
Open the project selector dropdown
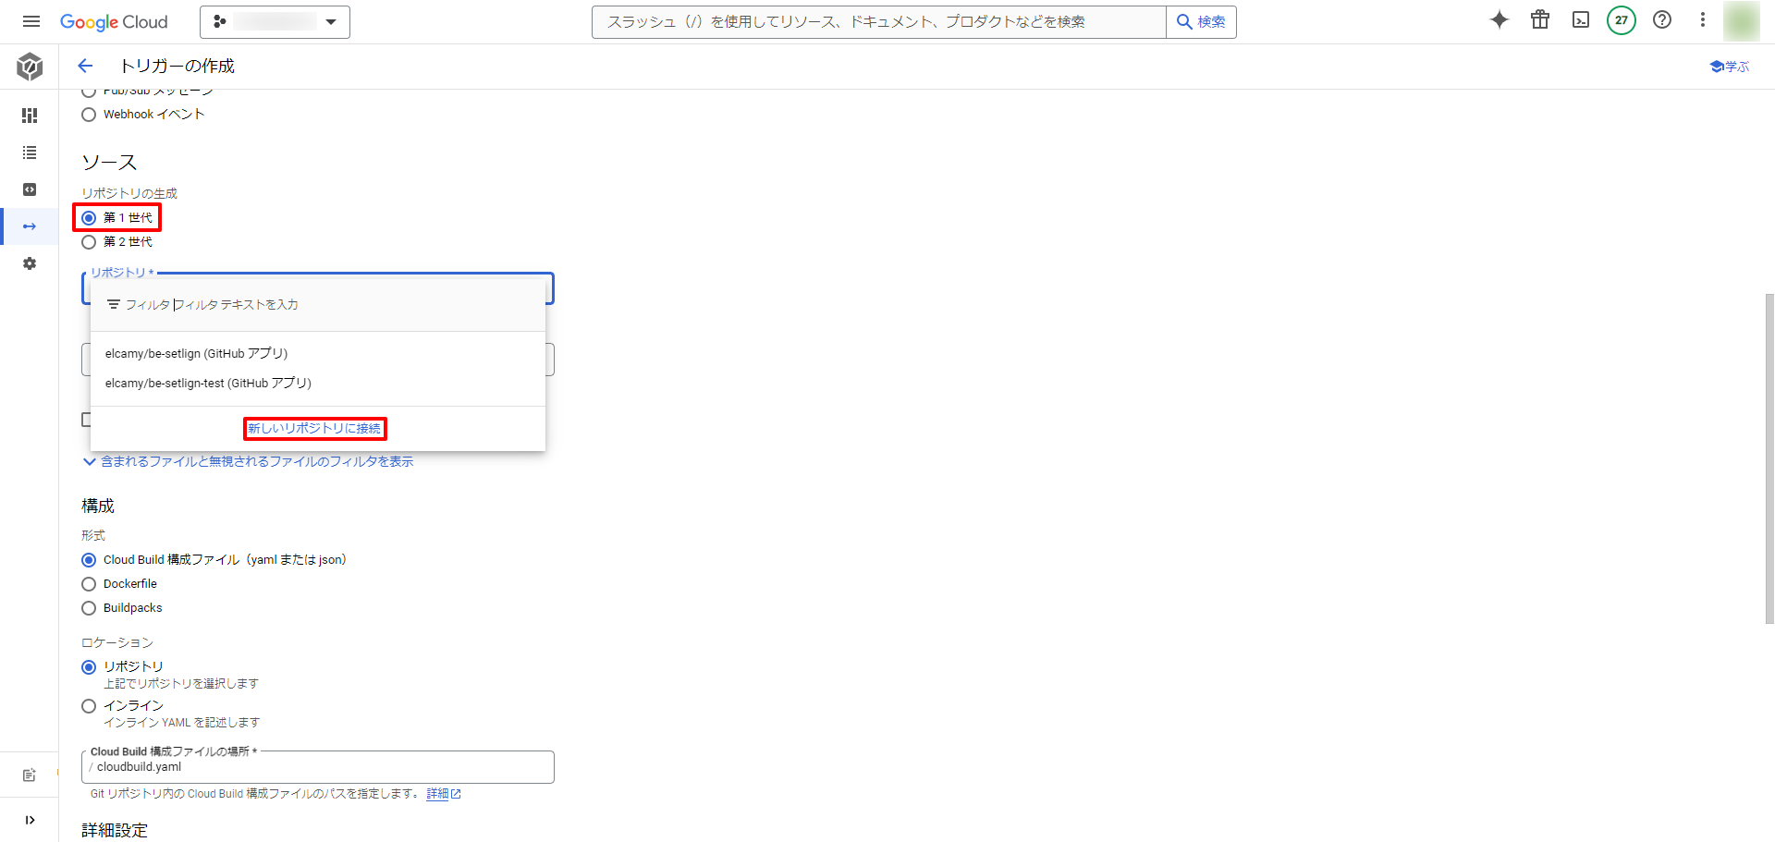click(275, 21)
